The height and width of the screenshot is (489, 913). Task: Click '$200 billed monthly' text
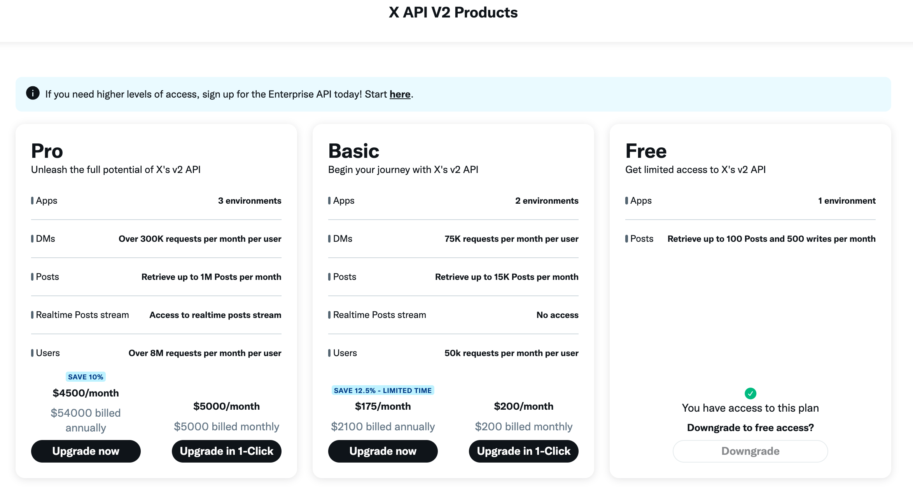point(524,426)
